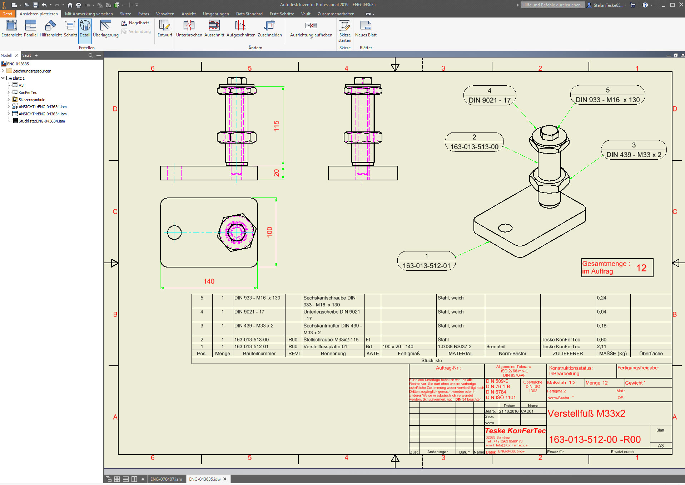Open the Autodesk shopping cart icon
The height and width of the screenshot is (485, 685).
pos(633,5)
